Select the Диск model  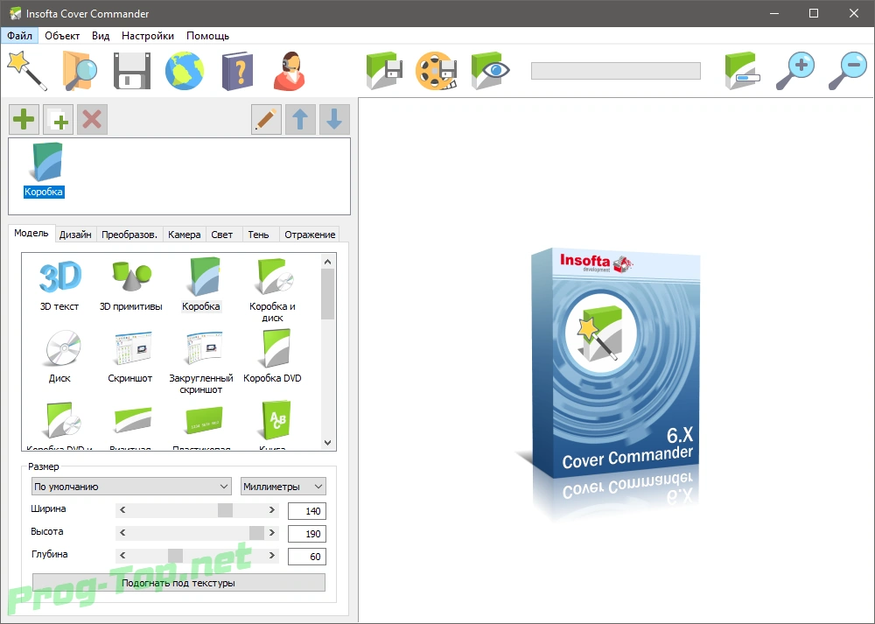pos(59,357)
